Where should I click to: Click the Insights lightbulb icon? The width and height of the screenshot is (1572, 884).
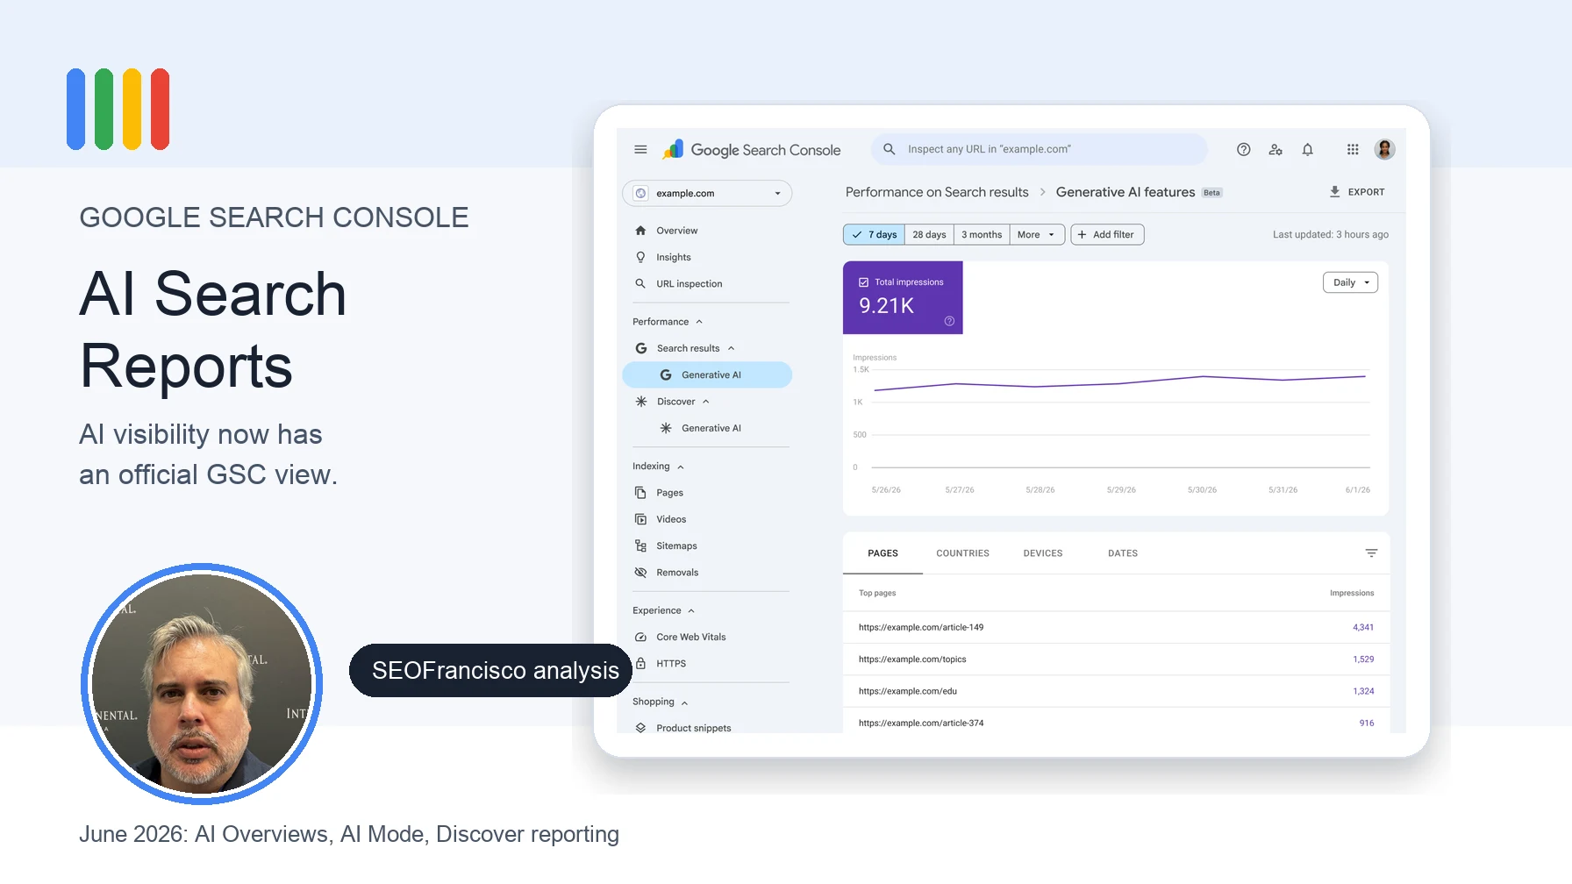640,257
